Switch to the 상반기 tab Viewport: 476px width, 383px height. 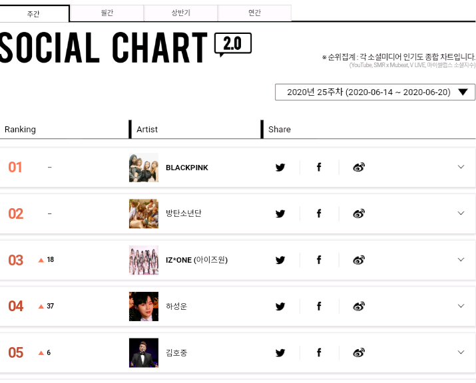[180, 13]
